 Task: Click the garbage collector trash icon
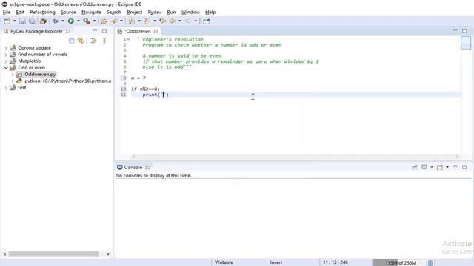click(x=430, y=263)
